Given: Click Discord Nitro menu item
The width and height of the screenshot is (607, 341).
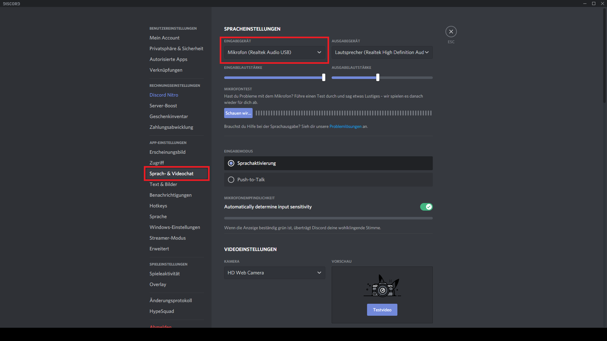Looking at the screenshot, I should coord(164,95).
